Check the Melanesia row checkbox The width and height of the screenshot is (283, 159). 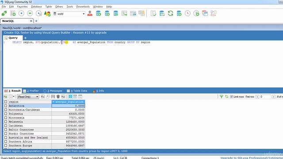coord(6,122)
